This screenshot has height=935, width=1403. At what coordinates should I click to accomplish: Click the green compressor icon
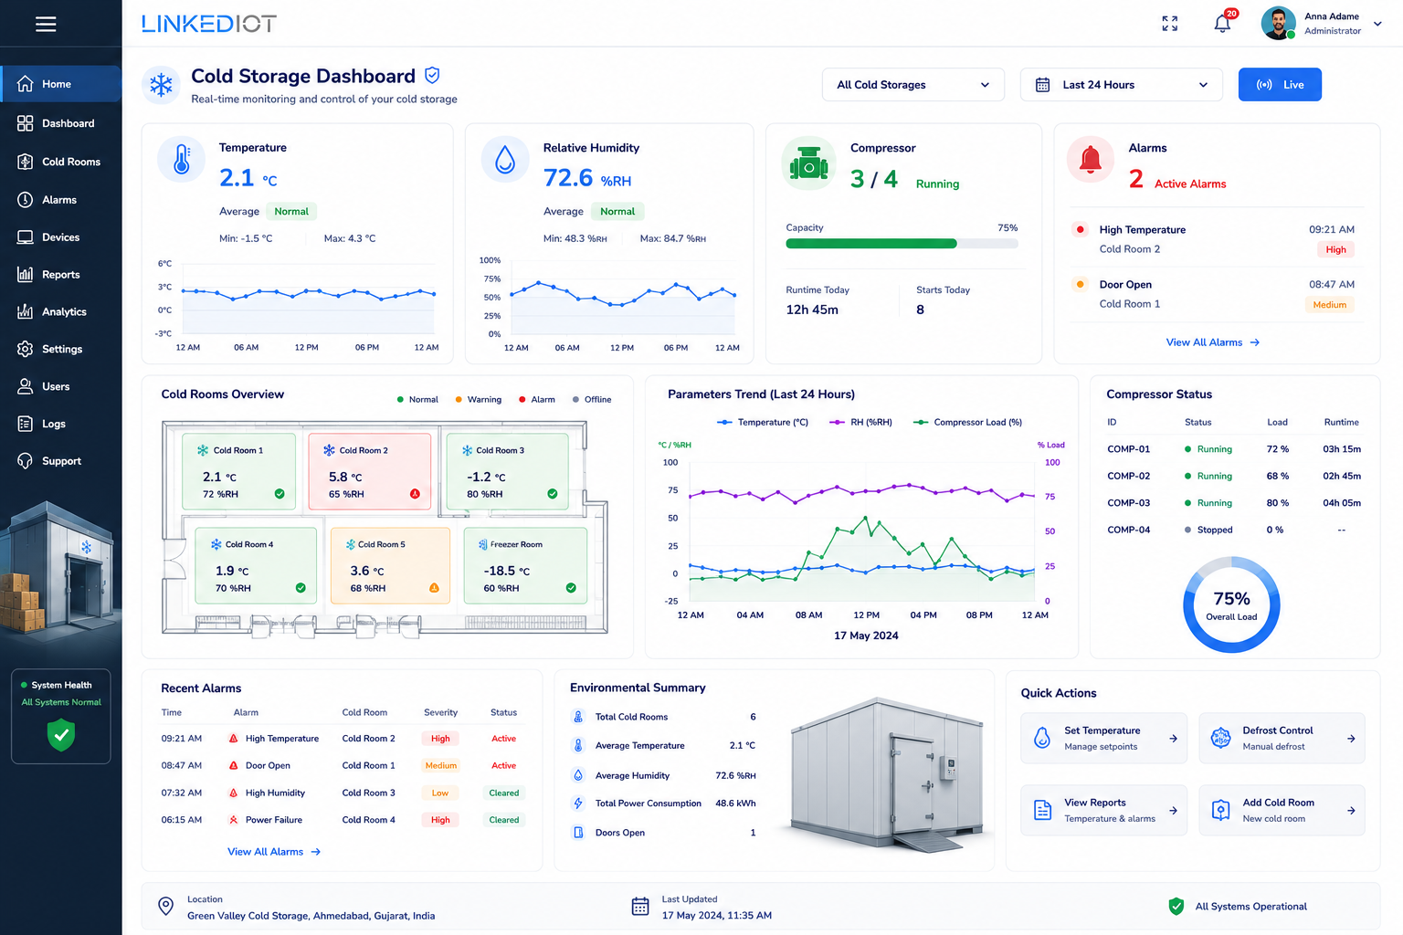pos(808,164)
